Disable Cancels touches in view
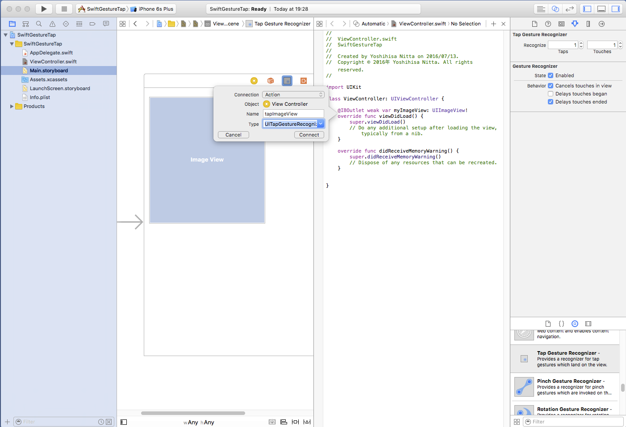Image resolution: width=626 pixels, height=427 pixels. tap(551, 86)
